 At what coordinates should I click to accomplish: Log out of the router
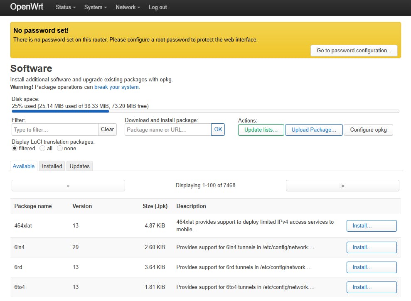click(158, 7)
